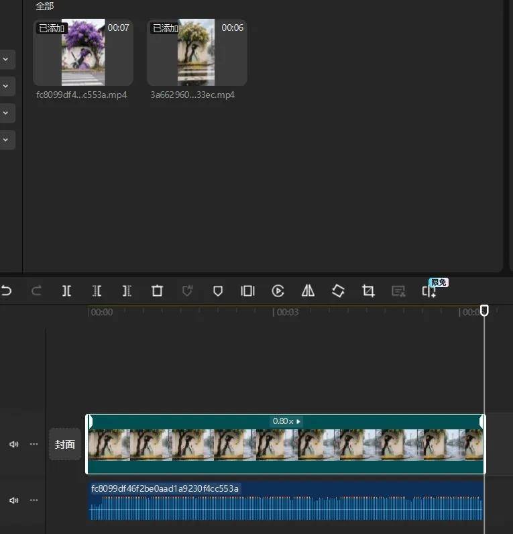513x534 pixels.
Task: Delete the selected clip with the trash icon
Action: (x=157, y=290)
